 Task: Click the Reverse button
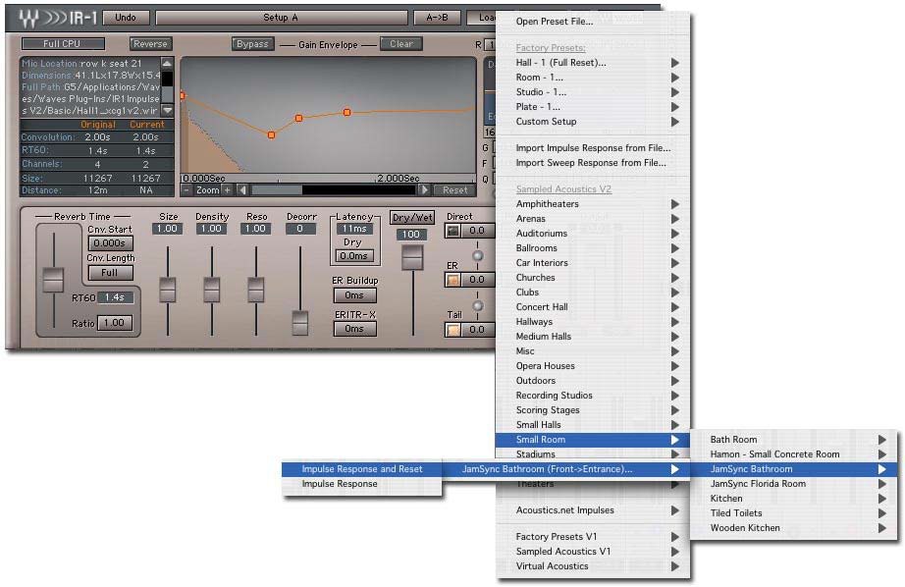(150, 44)
